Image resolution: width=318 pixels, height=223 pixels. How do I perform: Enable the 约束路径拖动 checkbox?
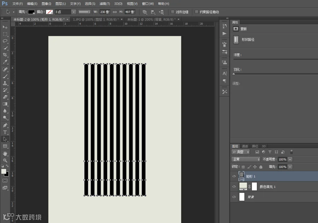click(196, 12)
